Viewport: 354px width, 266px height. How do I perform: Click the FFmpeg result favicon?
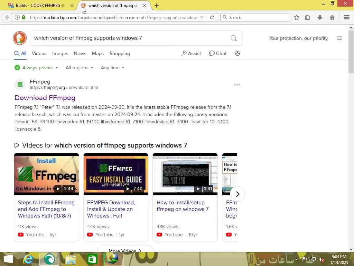pyautogui.click(x=20, y=85)
